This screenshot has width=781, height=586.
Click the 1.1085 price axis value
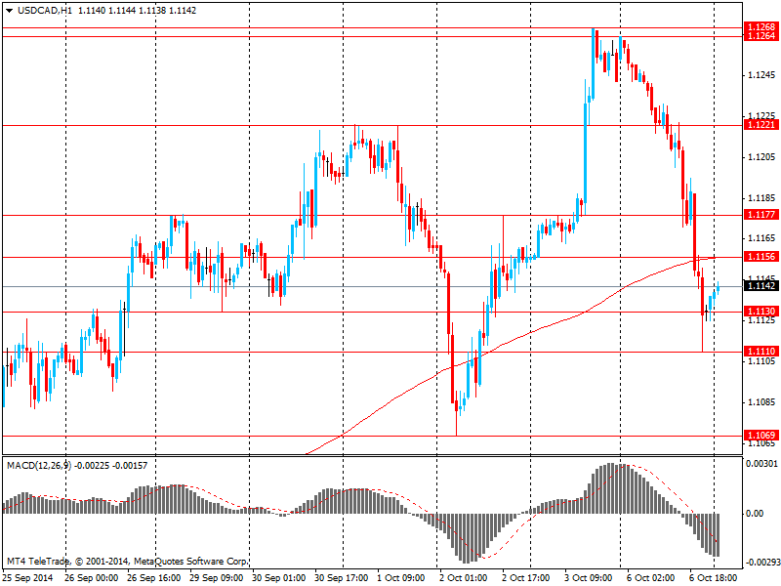(x=762, y=402)
